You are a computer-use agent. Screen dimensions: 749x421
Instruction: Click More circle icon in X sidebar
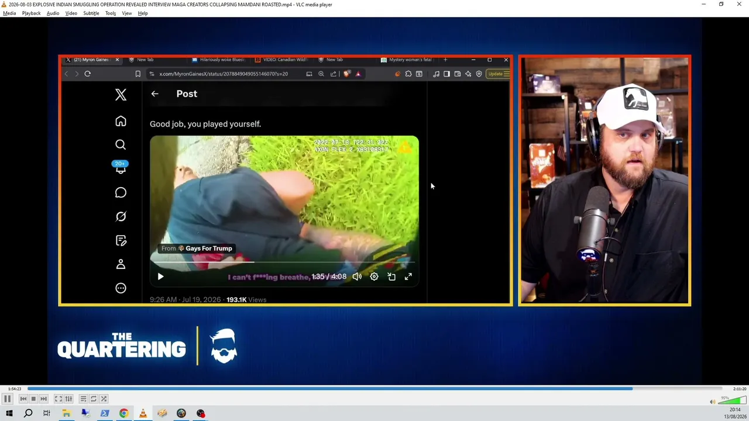pyautogui.click(x=121, y=288)
